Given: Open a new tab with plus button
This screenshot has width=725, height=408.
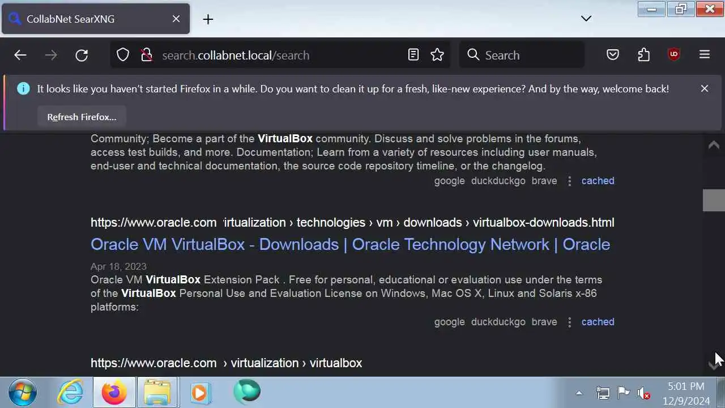Looking at the screenshot, I should coord(208,19).
